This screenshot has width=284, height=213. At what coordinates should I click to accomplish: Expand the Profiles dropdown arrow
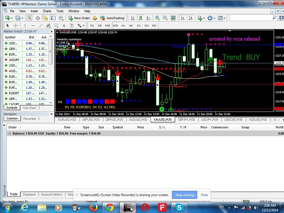[x=22, y=18]
